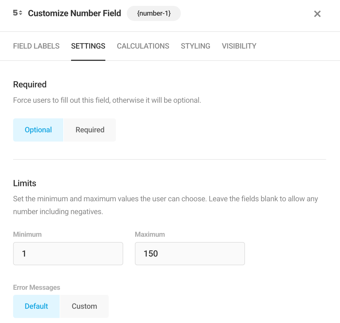Viewport: 340px width, 323px height.
Task: Click the 'Set the minimum and maximum' description
Action: pyautogui.click(x=166, y=205)
